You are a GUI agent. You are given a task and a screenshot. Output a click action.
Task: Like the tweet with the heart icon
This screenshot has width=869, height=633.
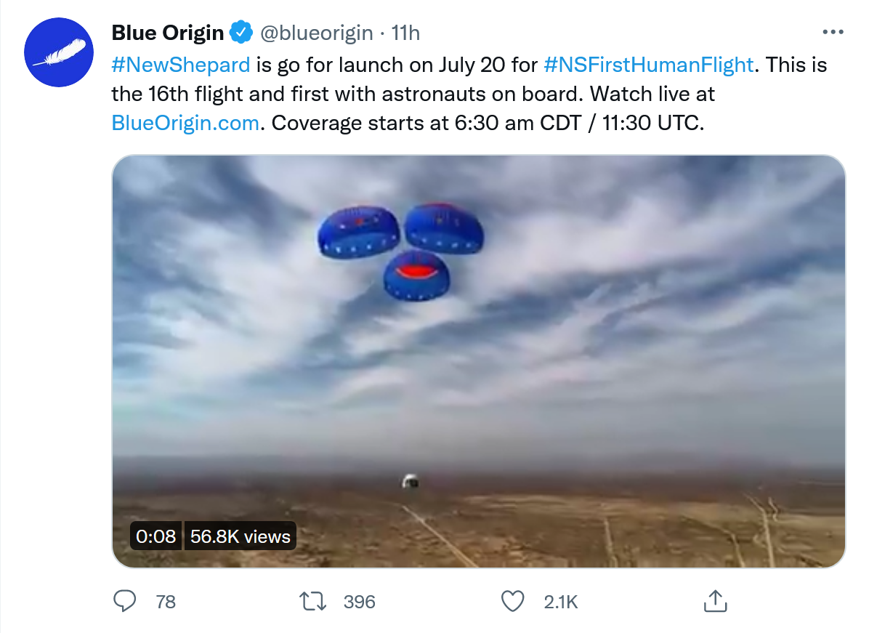[513, 600]
